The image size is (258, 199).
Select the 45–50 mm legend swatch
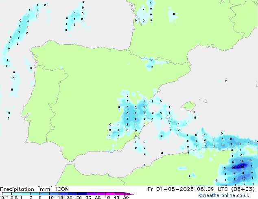pyautogui.click(x=120, y=194)
